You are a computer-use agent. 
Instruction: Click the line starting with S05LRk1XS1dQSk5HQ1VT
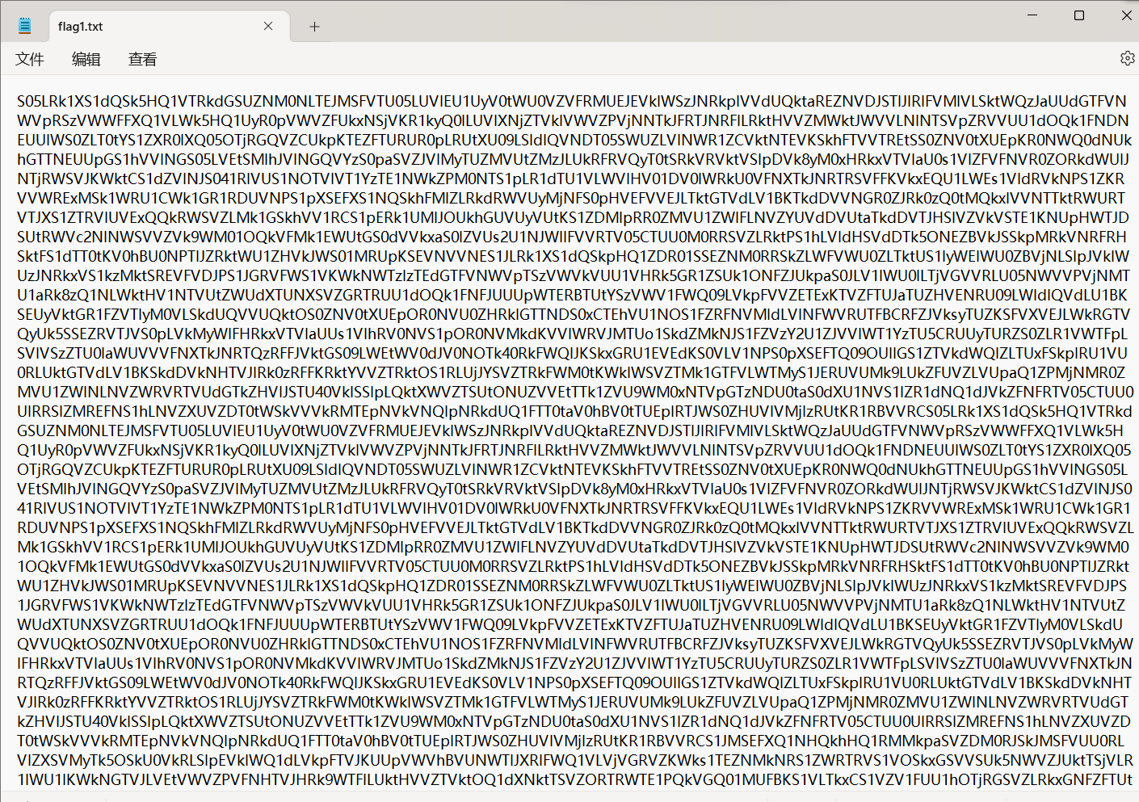pos(572,101)
